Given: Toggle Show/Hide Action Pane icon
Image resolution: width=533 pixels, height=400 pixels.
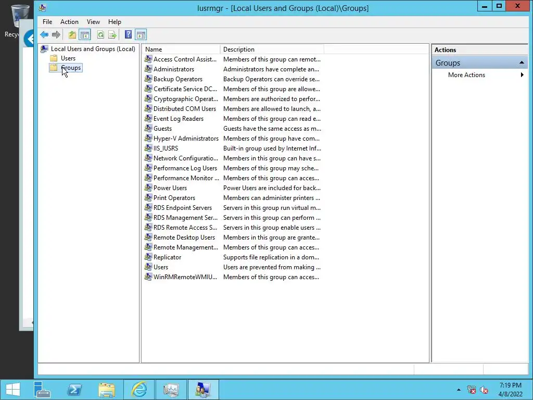Looking at the screenshot, I should tap(141, 35).
